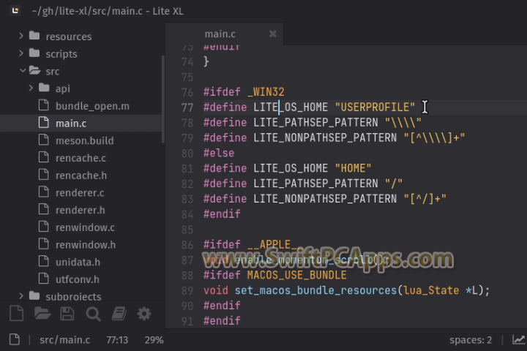Open unidata.h from the tree

[78, 263]
